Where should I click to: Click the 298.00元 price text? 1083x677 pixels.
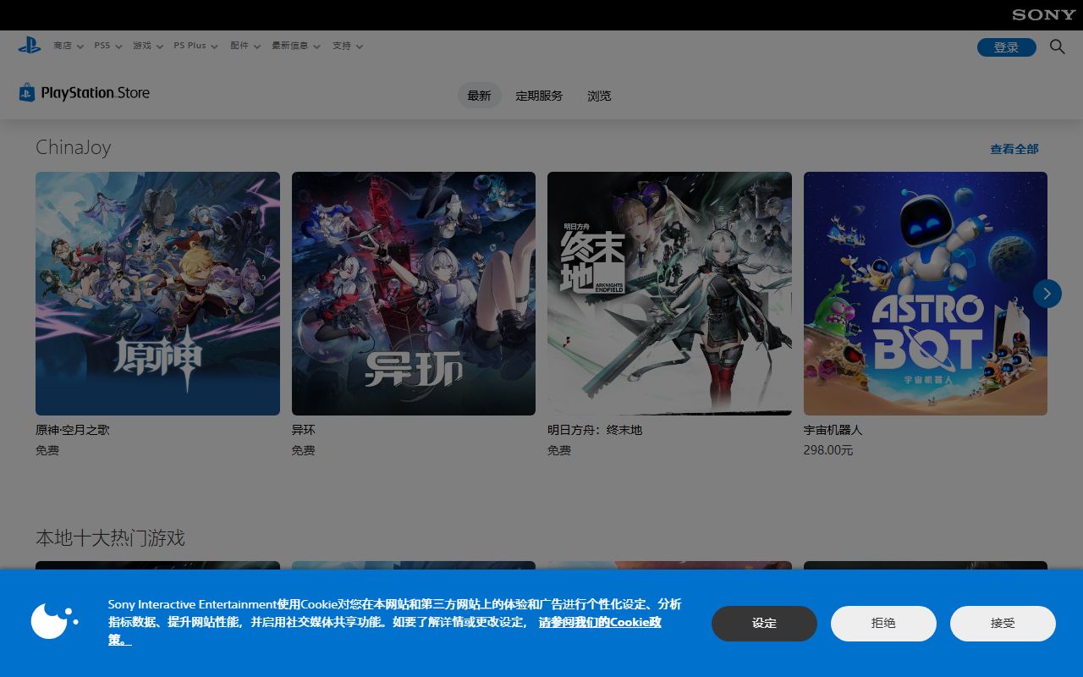pos(828,450)
